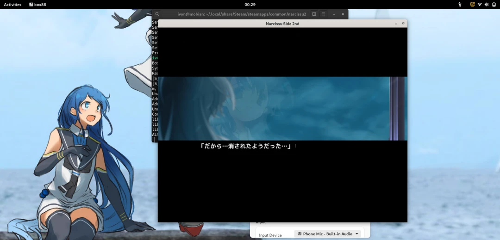
Task: Open the Phone Mic input device dropdown
Action: pyautogui.click(x=327, y=234)
